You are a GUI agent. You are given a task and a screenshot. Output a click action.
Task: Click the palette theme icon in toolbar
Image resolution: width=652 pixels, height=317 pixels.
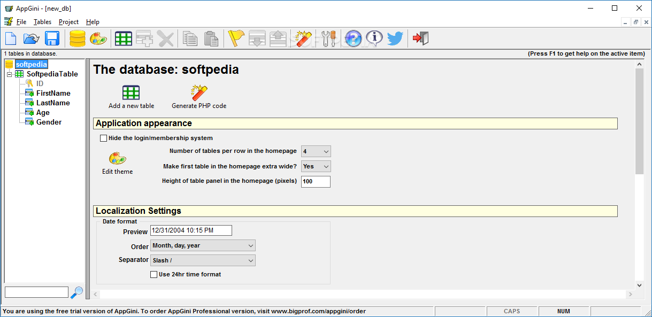[x=98, y=38]
